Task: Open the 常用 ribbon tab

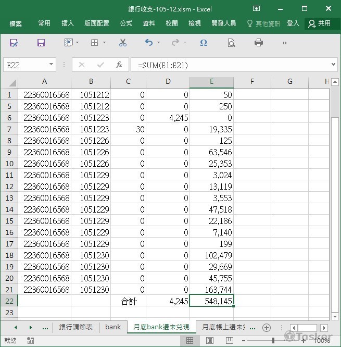Action: coord(44,23)
